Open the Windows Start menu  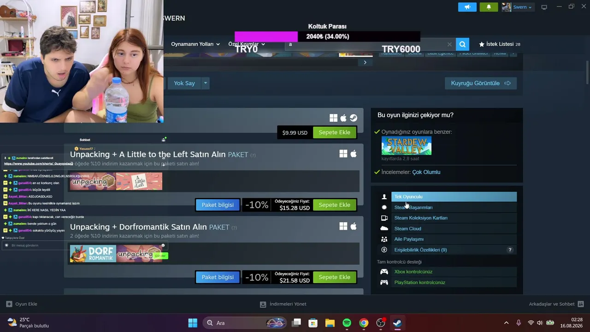point(193,323)
